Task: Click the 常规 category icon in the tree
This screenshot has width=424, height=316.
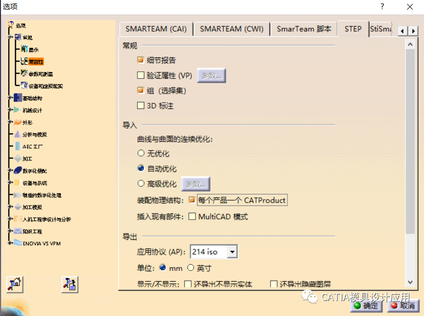Action: [18, 37]
